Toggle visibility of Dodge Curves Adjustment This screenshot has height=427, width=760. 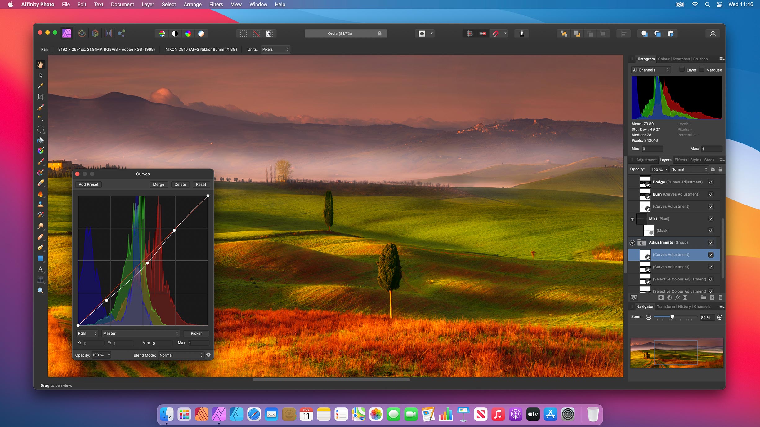(711, 182)
